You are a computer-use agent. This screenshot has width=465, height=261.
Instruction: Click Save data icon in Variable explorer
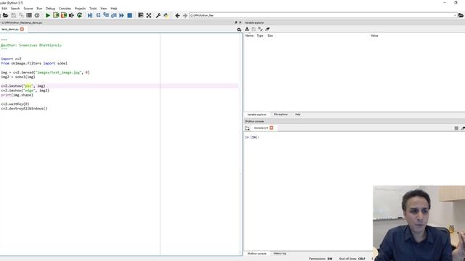(254, 29)
